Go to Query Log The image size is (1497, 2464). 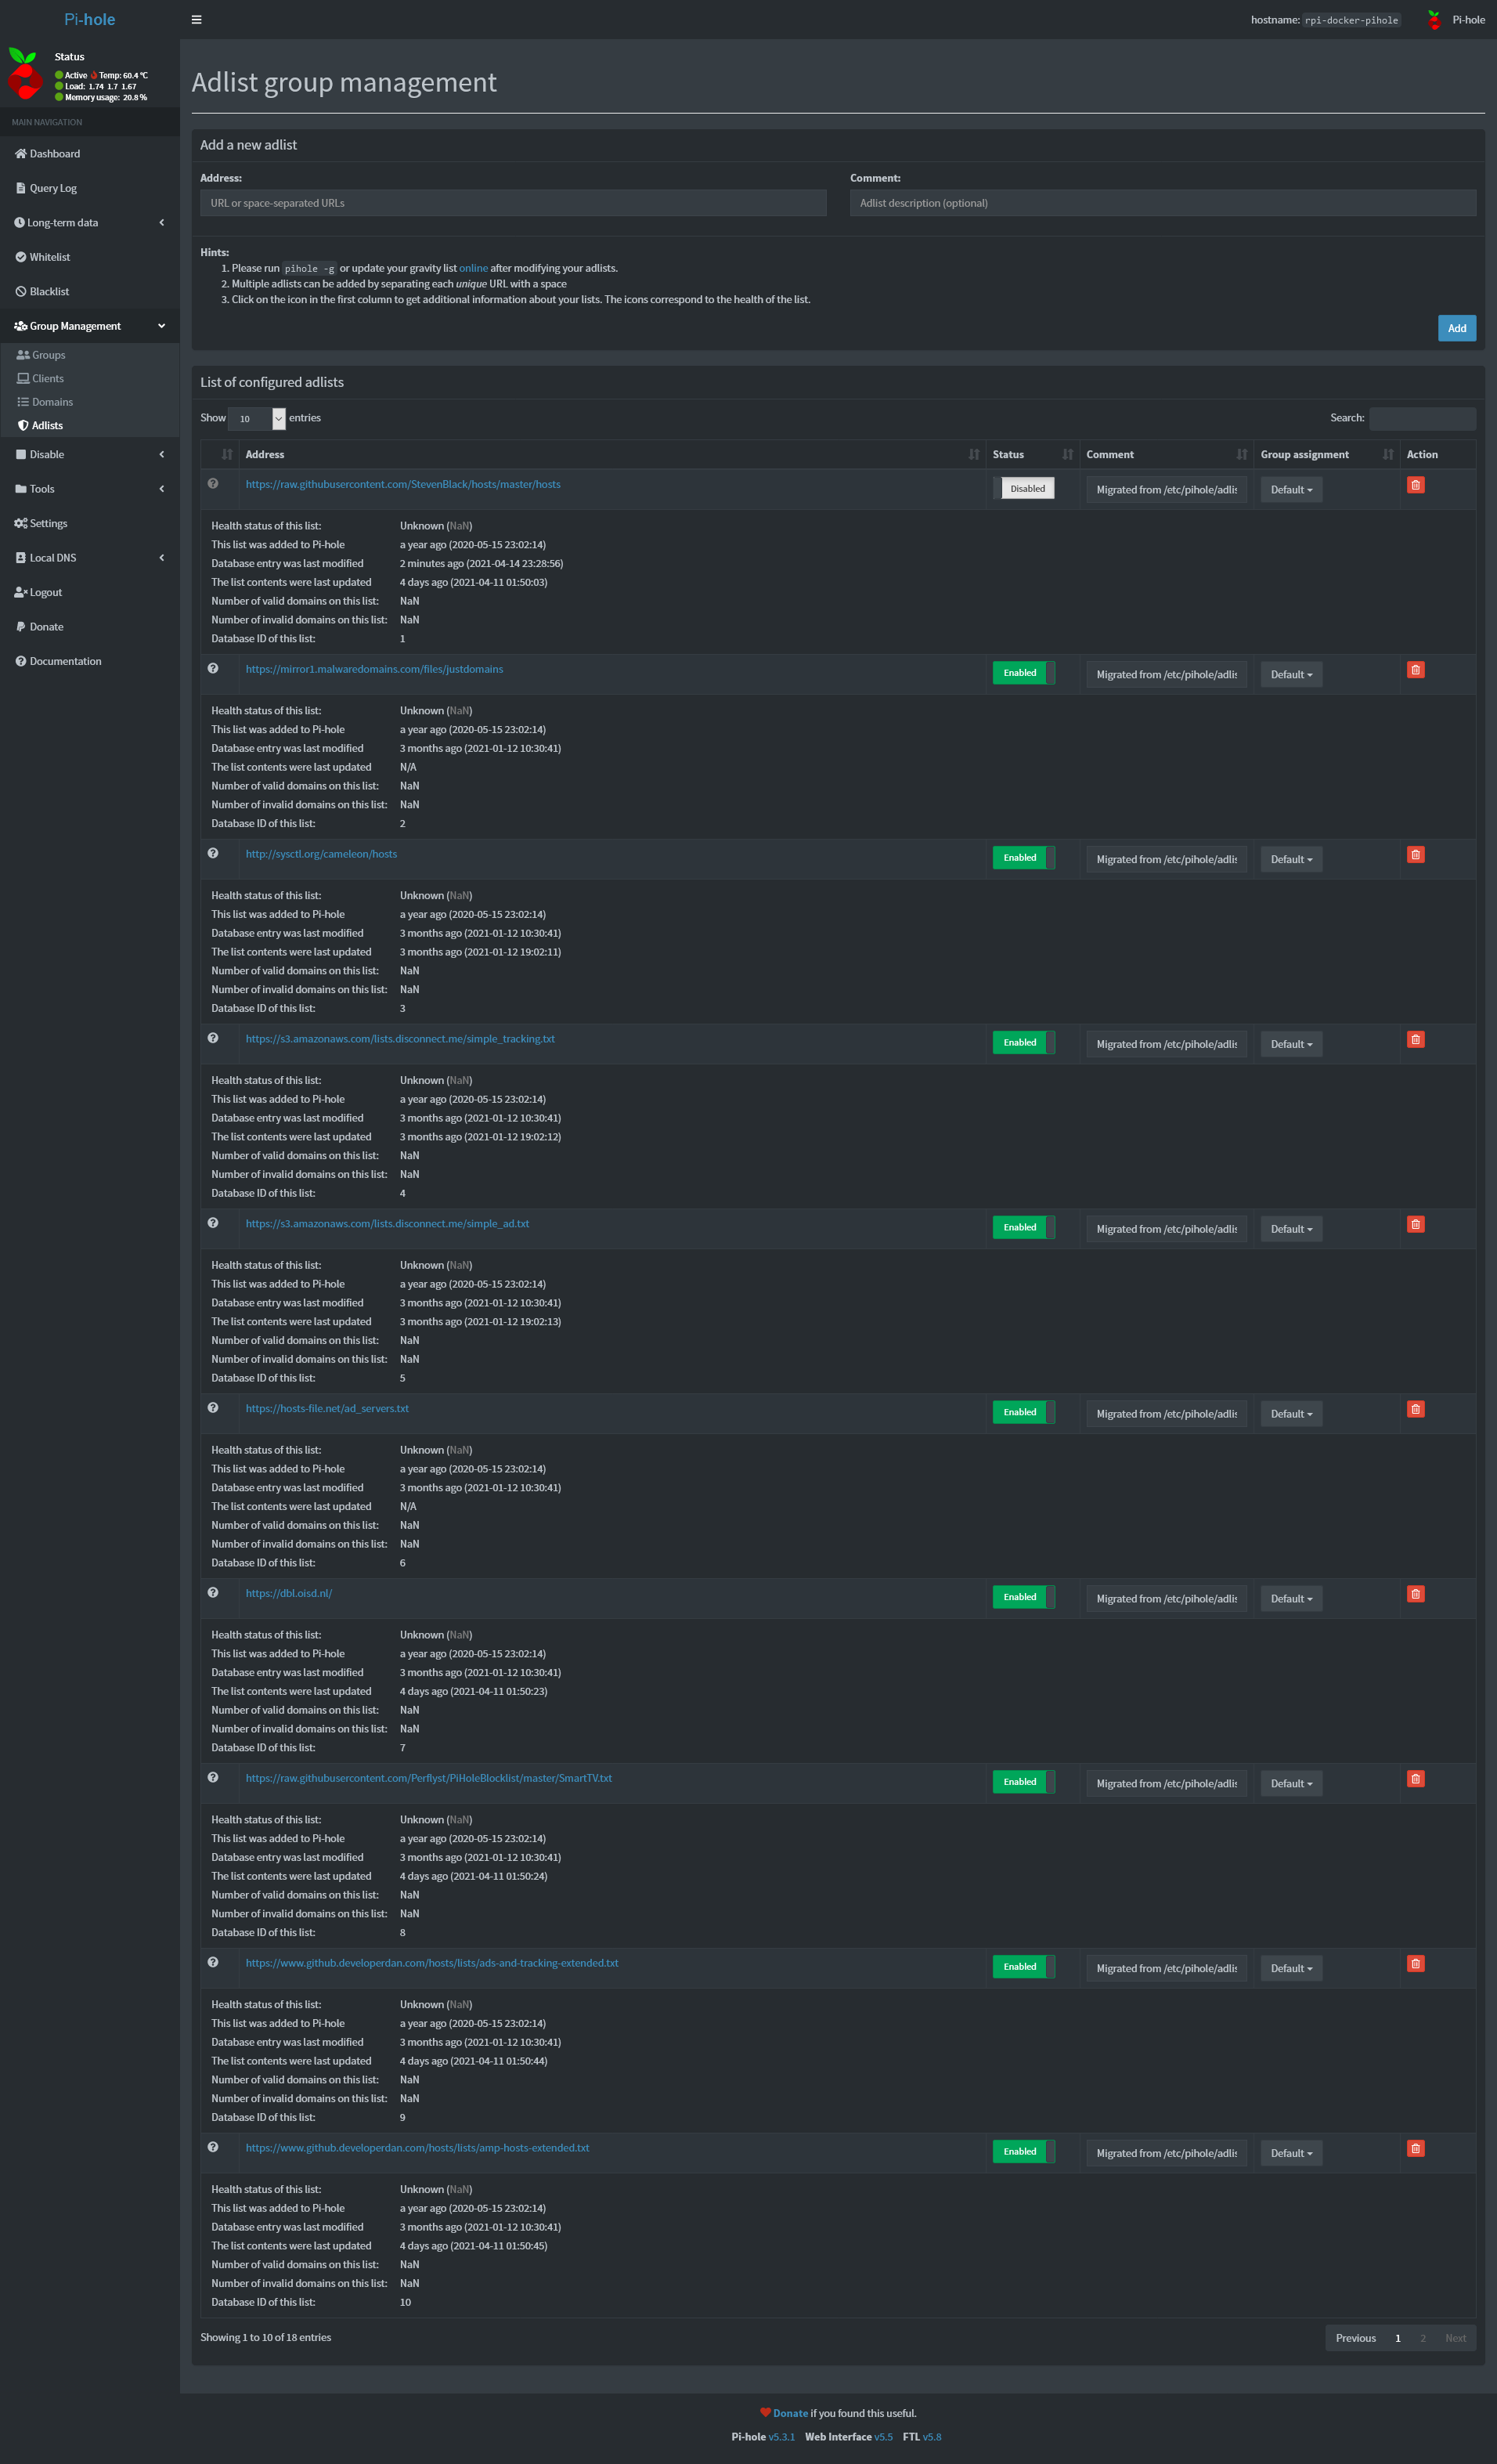(90, 188)
